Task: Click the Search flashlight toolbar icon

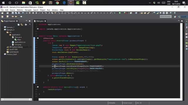Action: coord(148,13)
